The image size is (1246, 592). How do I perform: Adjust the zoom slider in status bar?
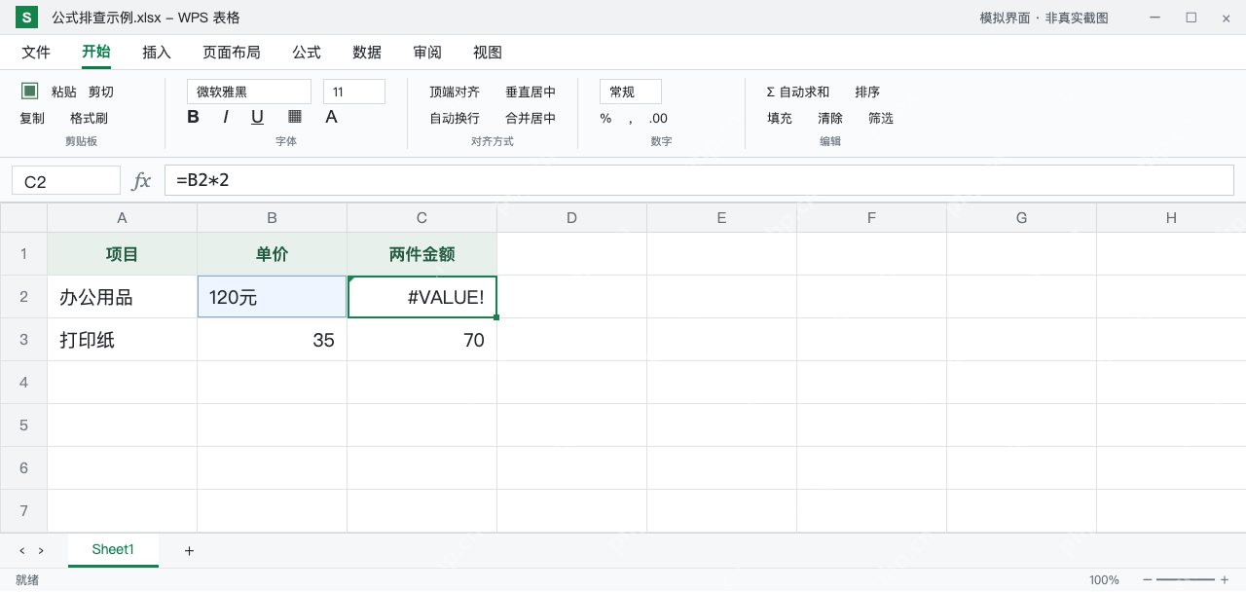click(x=1186, y=580)
